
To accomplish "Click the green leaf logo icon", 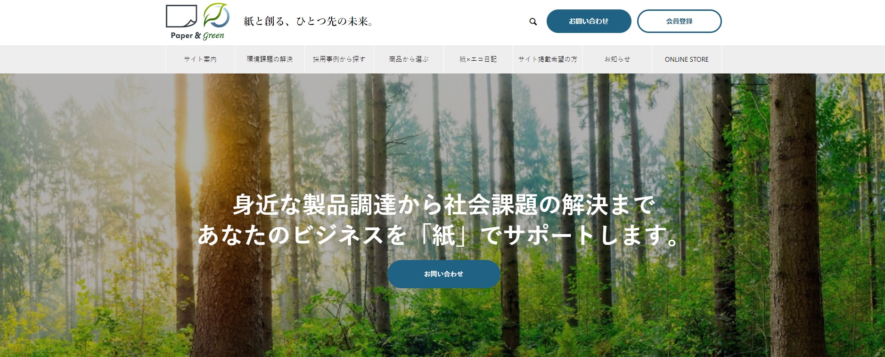I will point(216,15).
